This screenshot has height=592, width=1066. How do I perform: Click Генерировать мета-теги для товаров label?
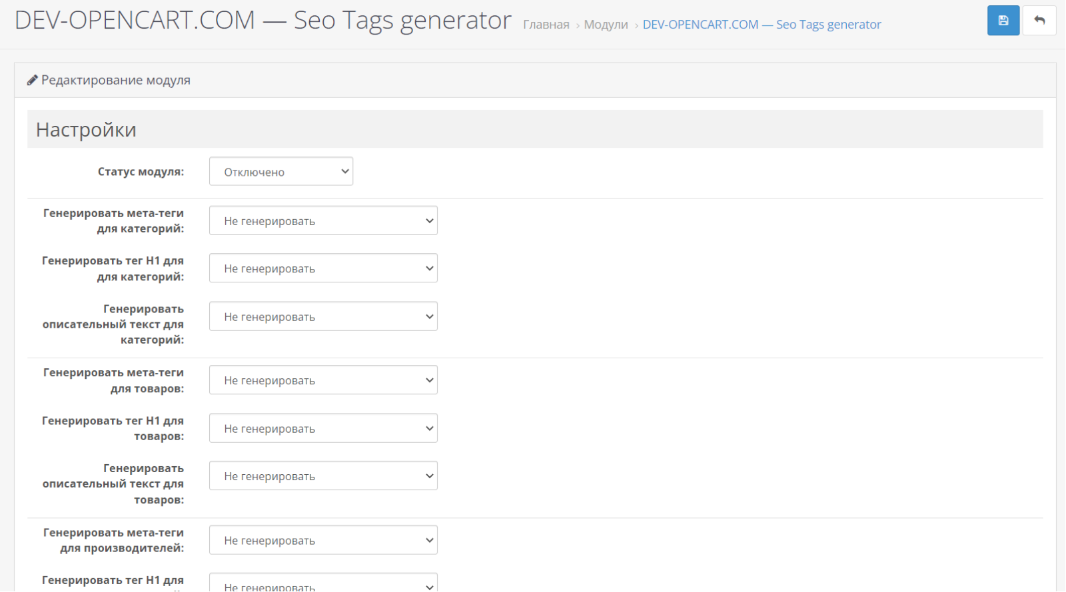pos(113,380)
